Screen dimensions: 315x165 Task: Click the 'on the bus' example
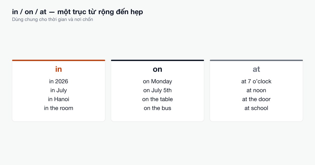[157, 108]
